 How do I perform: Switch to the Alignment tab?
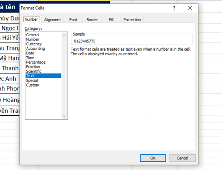(x=52, y=20)
